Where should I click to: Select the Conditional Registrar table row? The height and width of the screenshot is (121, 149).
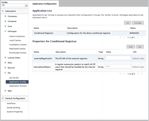point(89,33)
